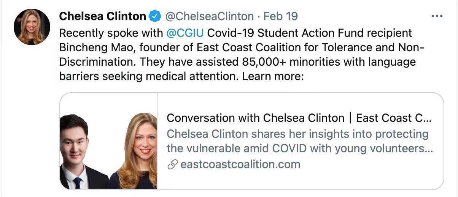
Task: Open the three-dot more options menu
Action: (x=436, y=16)
